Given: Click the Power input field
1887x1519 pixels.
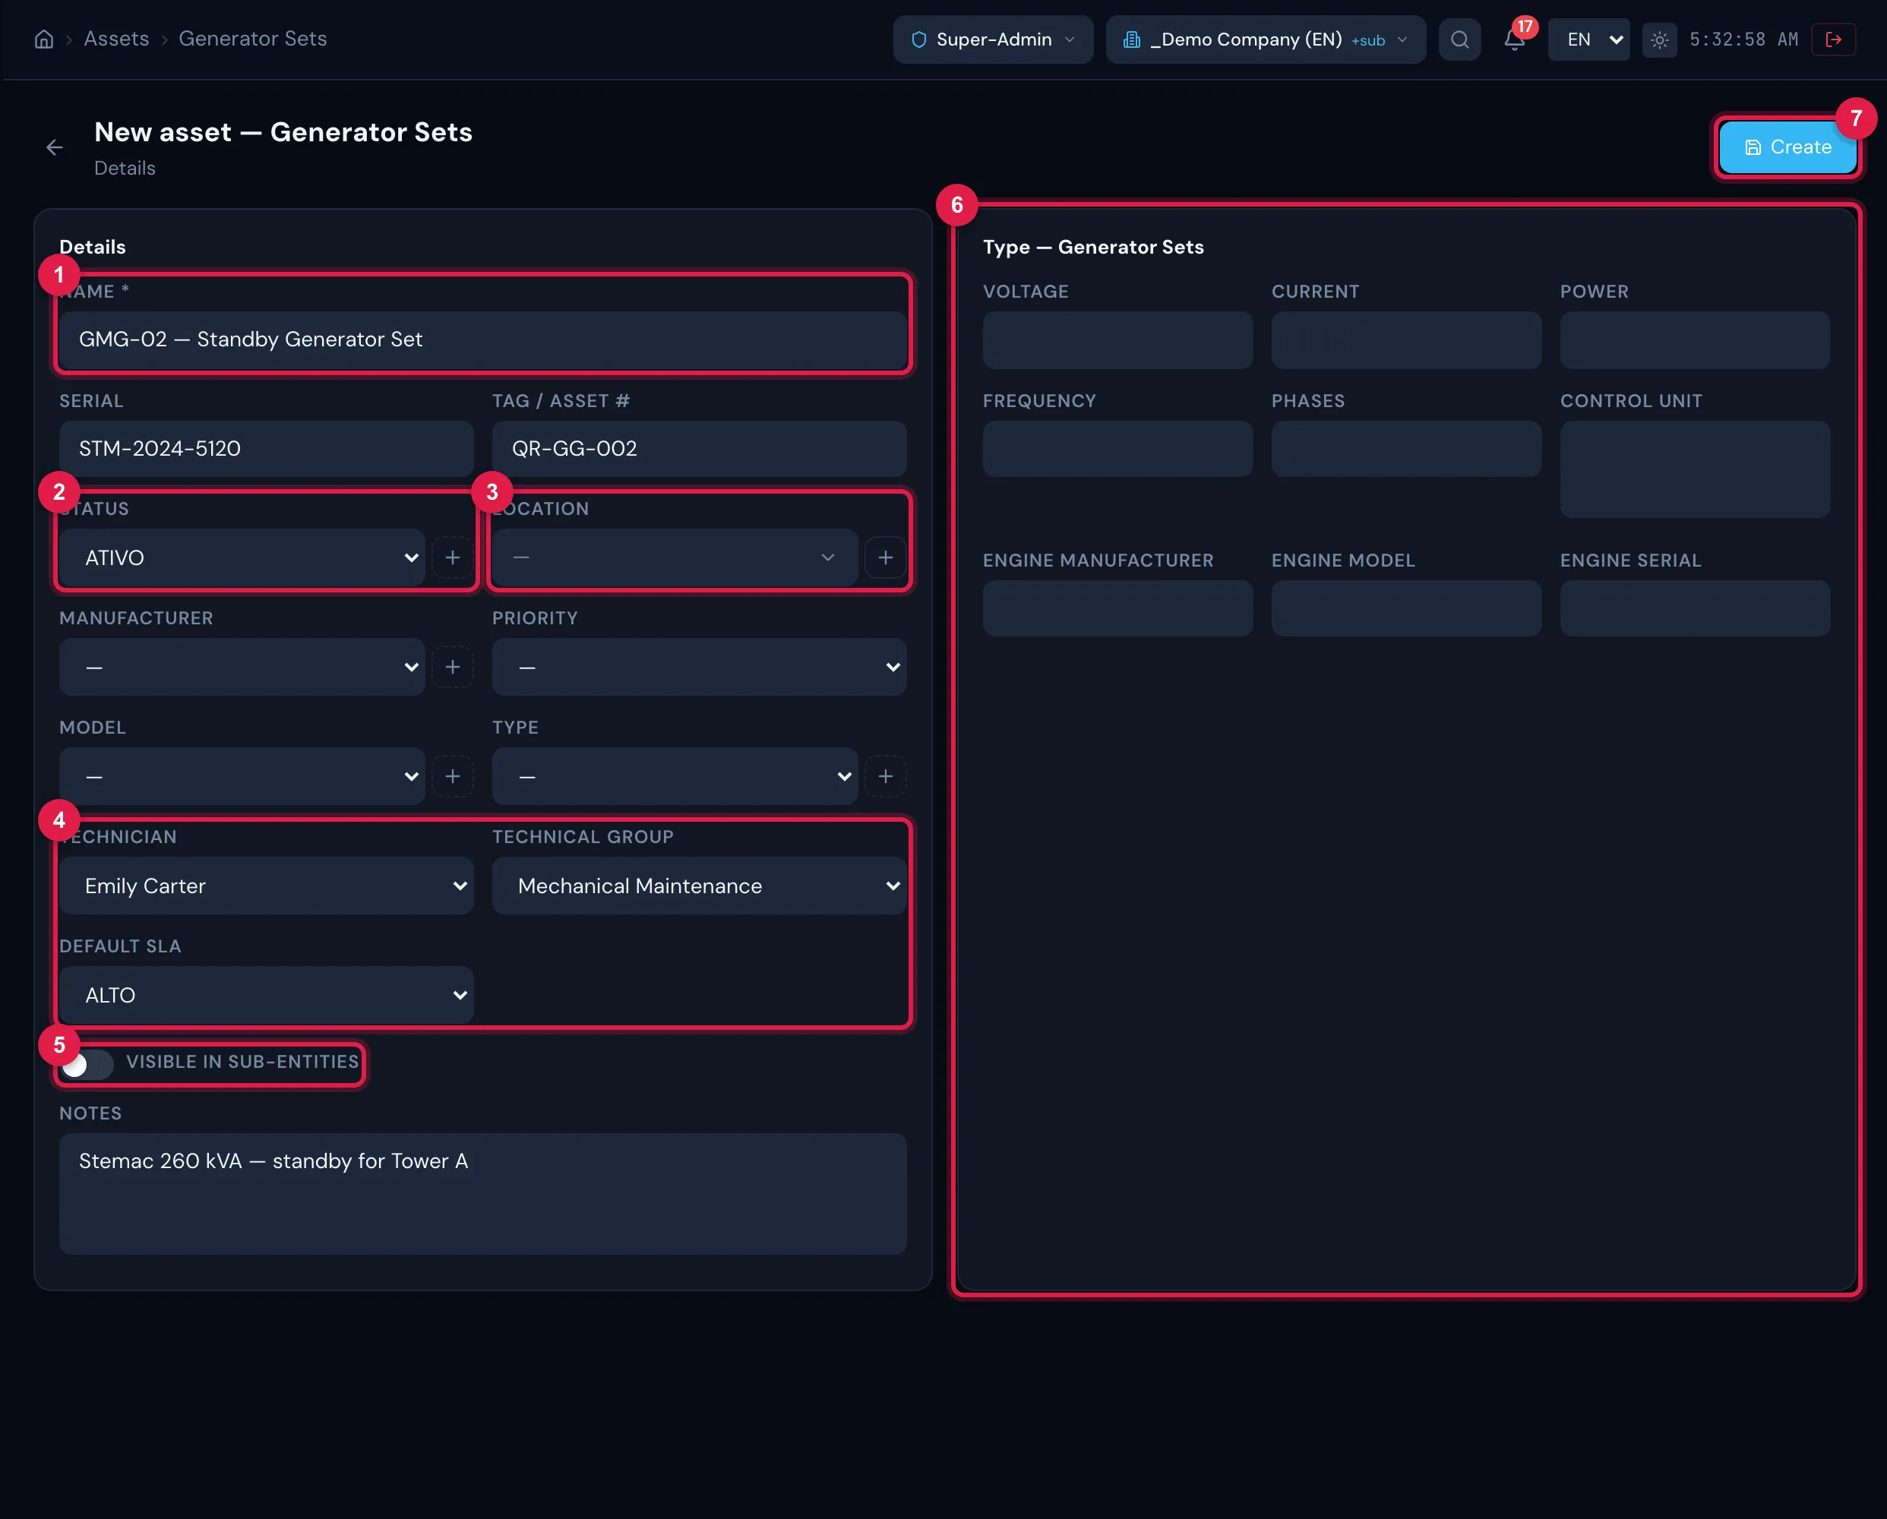Looking at the screenshot, I should (x=1696, y=339).
